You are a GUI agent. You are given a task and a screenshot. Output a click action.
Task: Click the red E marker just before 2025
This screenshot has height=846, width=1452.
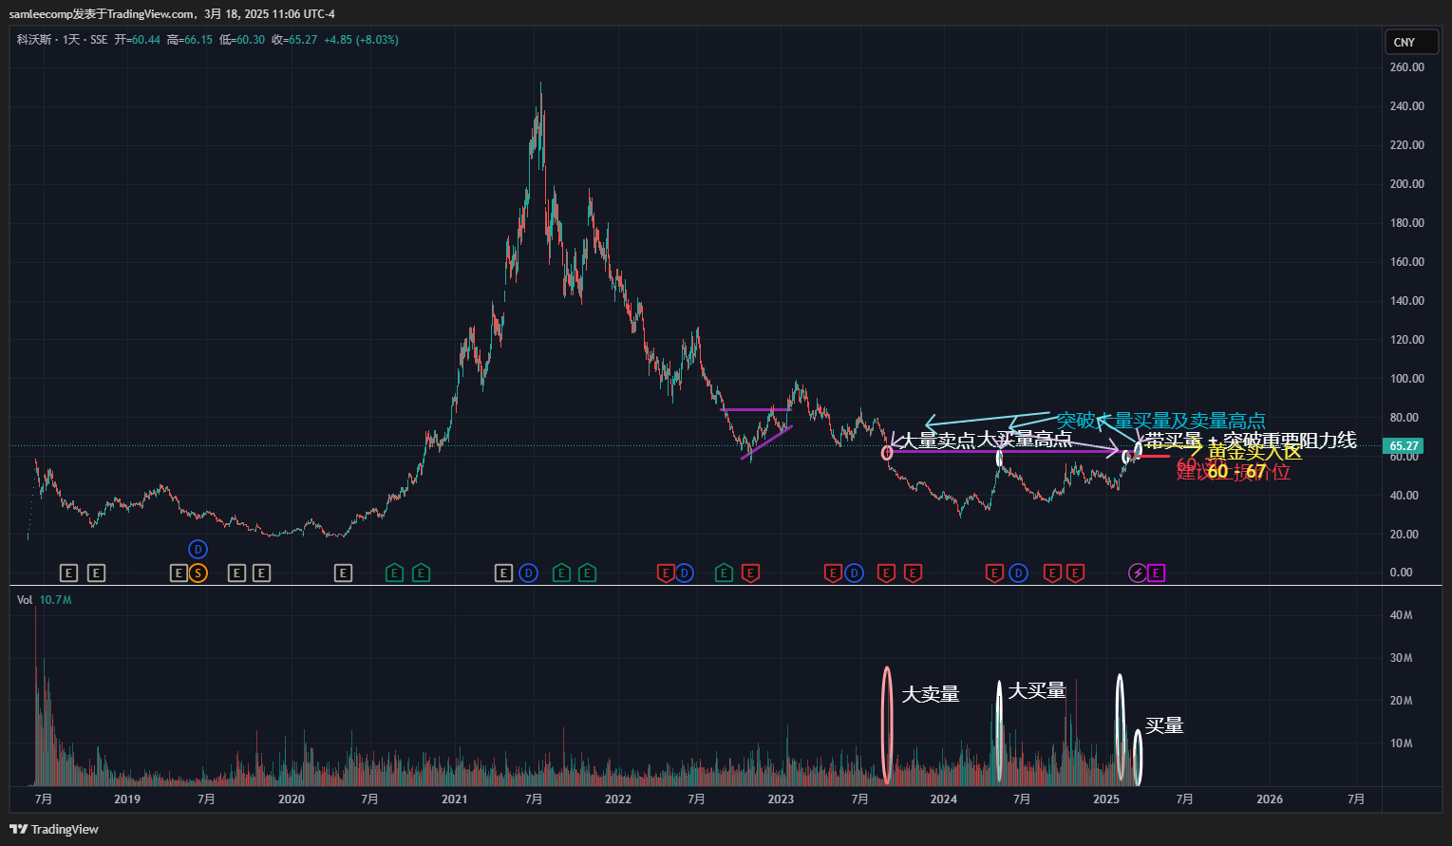[x=1075, y=573]
